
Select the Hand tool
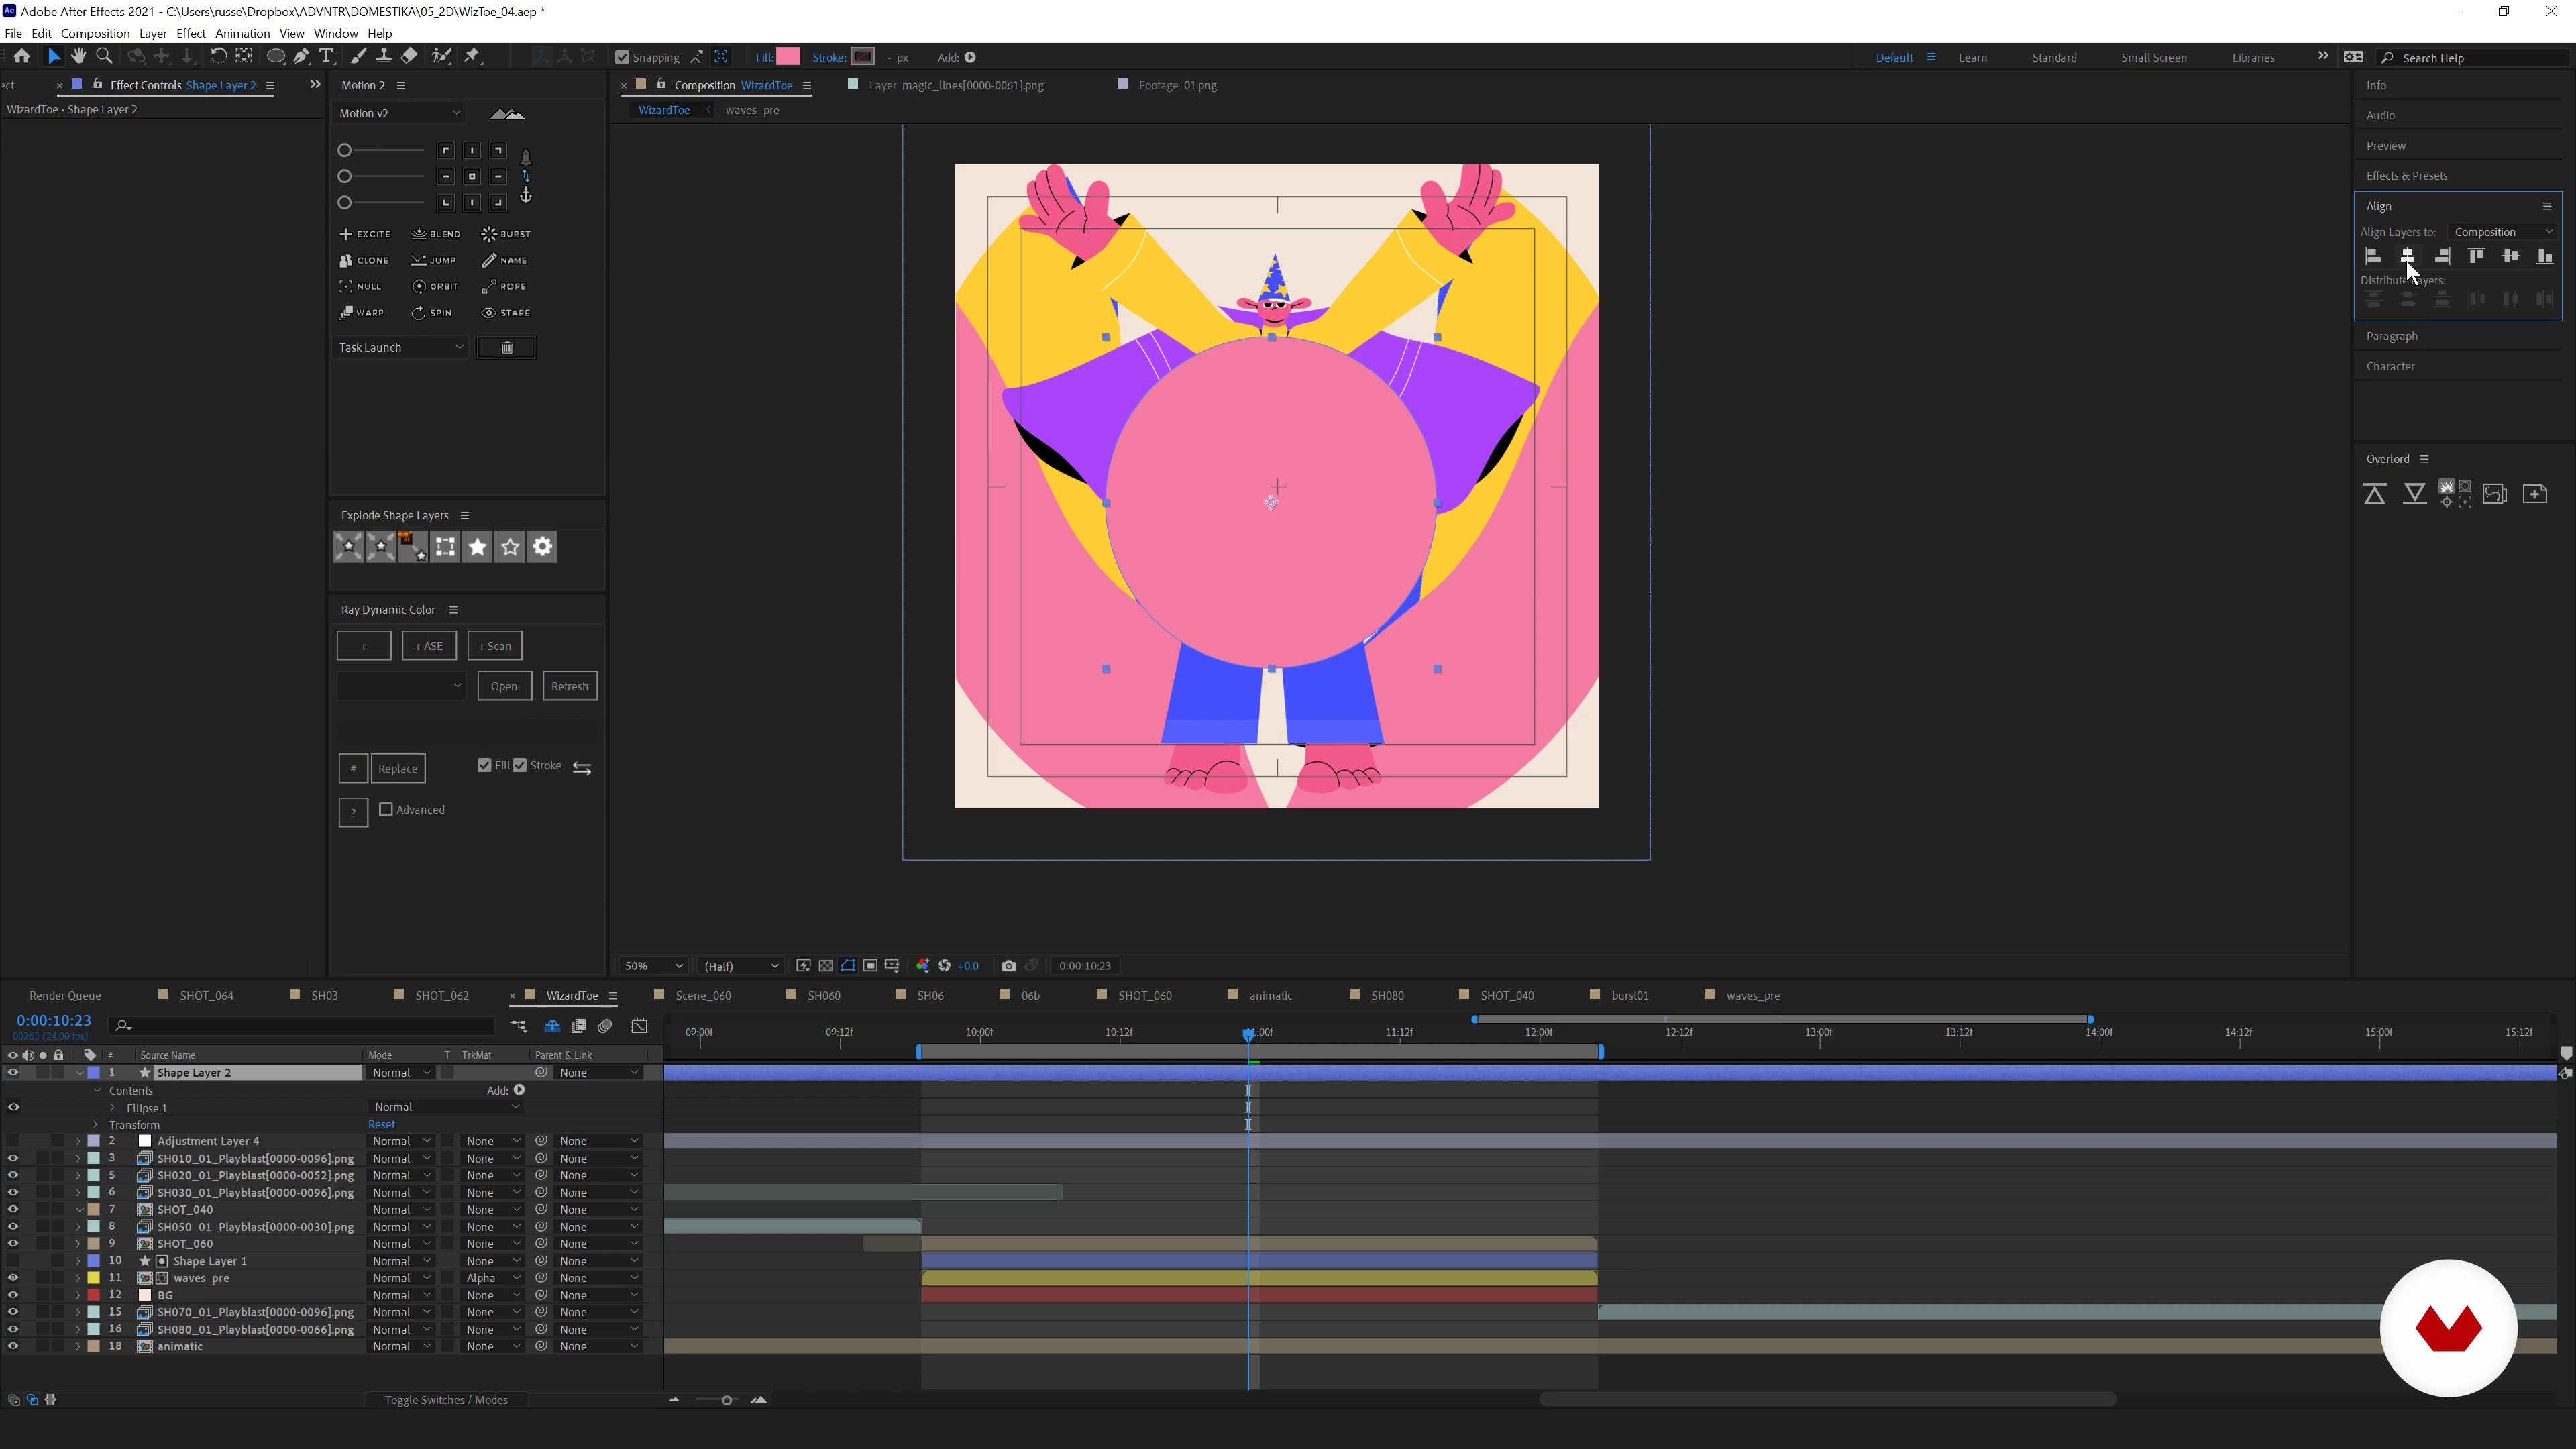click(79, 57)
